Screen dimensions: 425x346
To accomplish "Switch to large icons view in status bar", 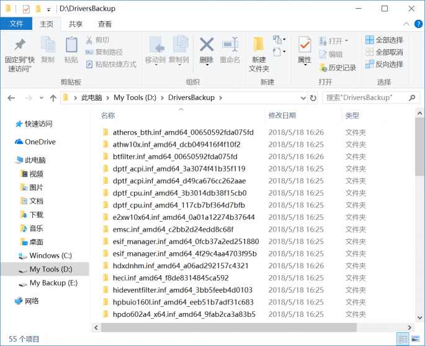I will point(416,339).
